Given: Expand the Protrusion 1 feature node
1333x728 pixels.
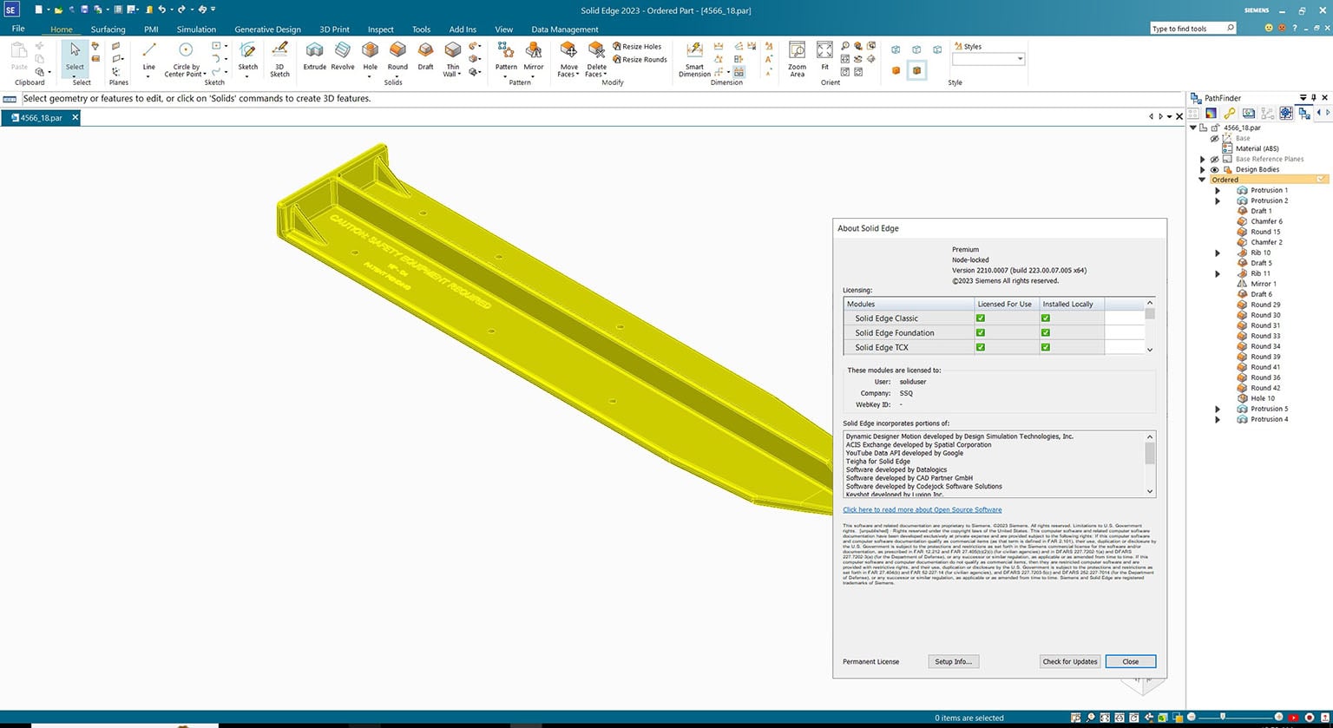Looking at the screenshot, I should tap(1218, 191).
